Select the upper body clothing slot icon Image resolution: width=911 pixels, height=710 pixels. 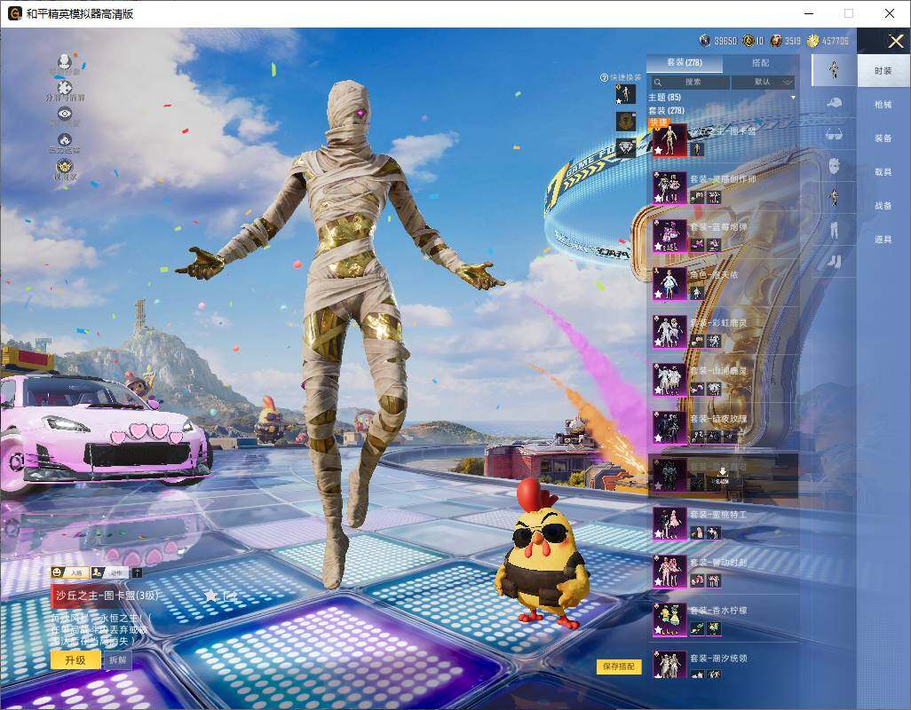tap(834, 197)
